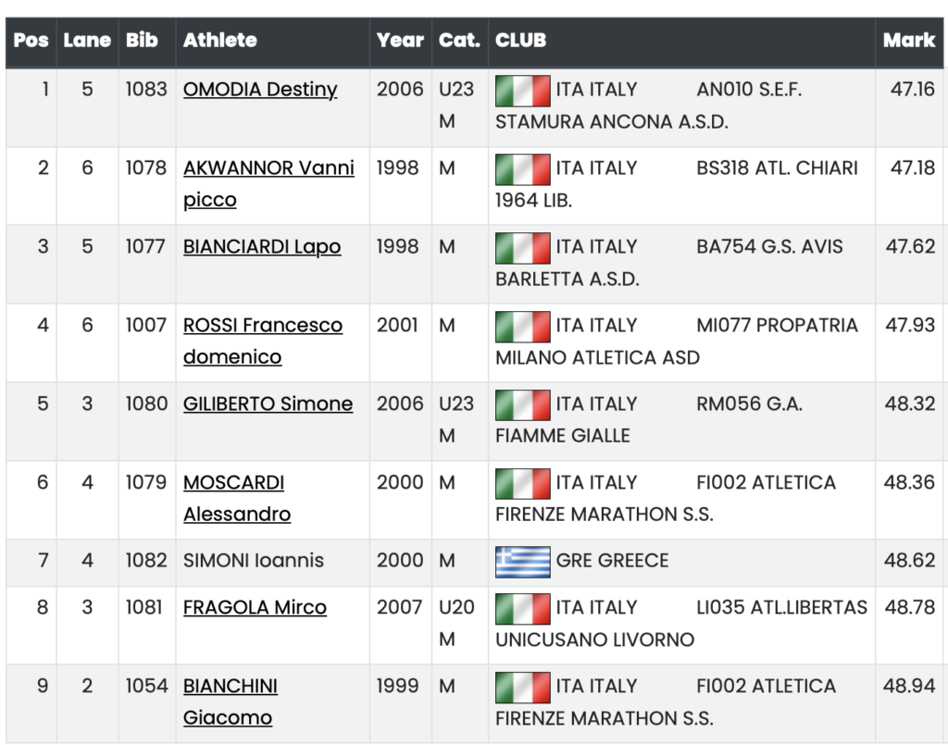The image size is (948, 745).
Task: Click the Italy flag in bib 1054's row
Action: pyautogui.click(x=523, y=688)
